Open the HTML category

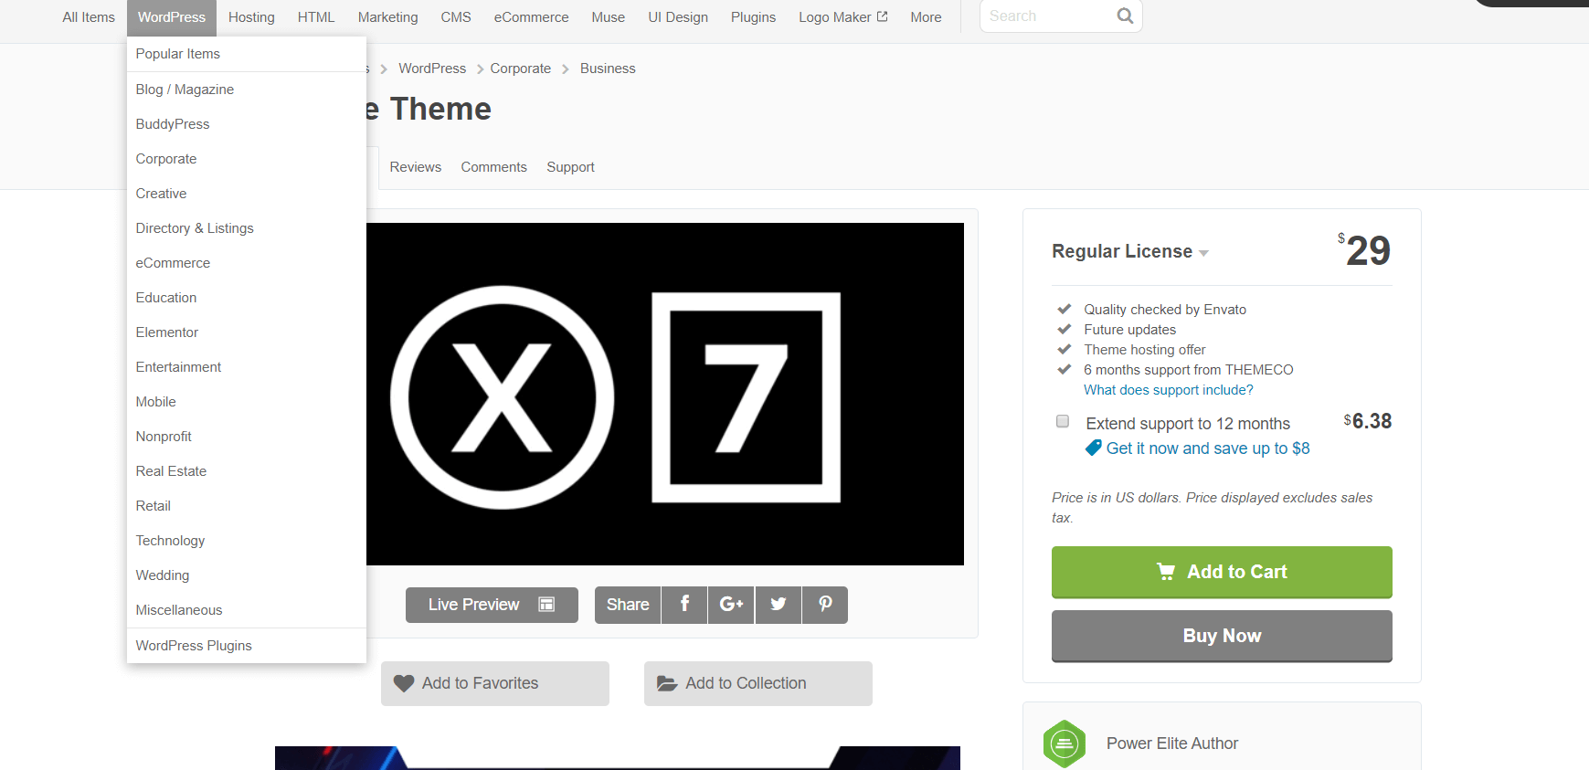pos(316,17)
